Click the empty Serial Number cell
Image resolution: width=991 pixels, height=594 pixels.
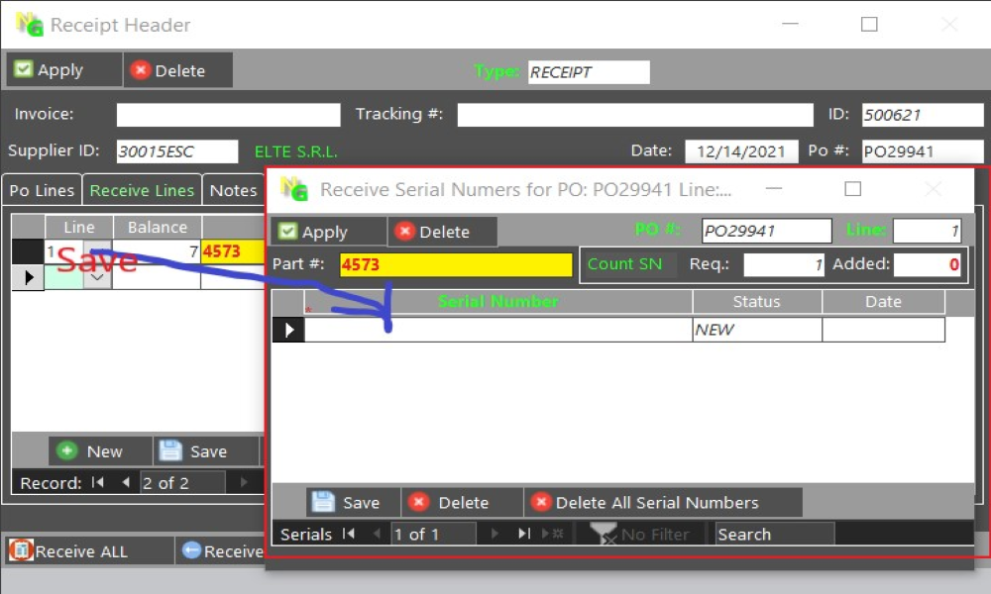(x=497, y=330)
